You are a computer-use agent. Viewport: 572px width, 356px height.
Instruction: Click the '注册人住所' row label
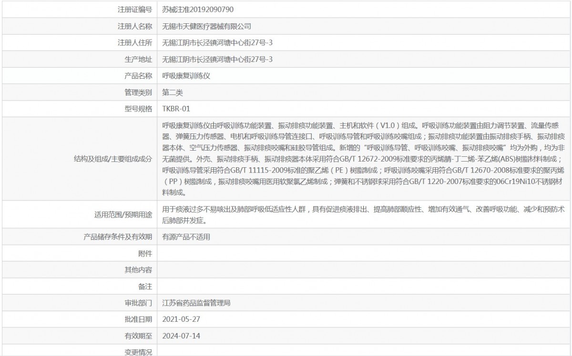click(x=135, y=43)
